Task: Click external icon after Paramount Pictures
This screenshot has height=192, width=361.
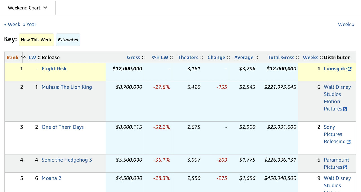Action: point(345,167)
